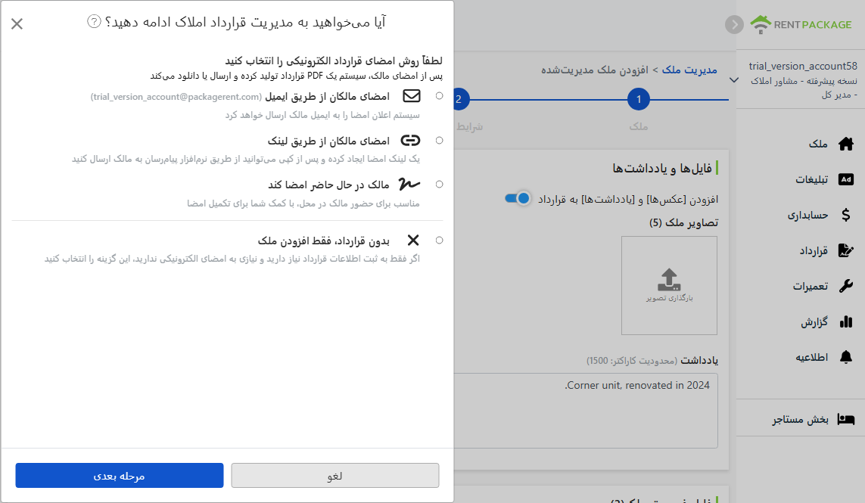865x503 pixels.
Task: Close the contract management dialog with X
Action: click(x=17, y=23)
